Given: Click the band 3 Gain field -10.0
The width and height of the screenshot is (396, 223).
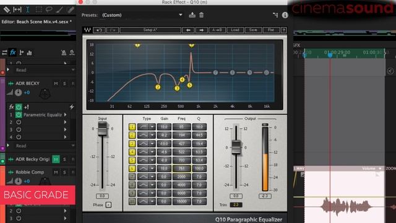Looking at the screenshot, I should pyautogui.click(x=164, y=144).
